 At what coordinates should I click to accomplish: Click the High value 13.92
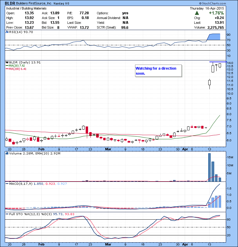tap(29, 18)
